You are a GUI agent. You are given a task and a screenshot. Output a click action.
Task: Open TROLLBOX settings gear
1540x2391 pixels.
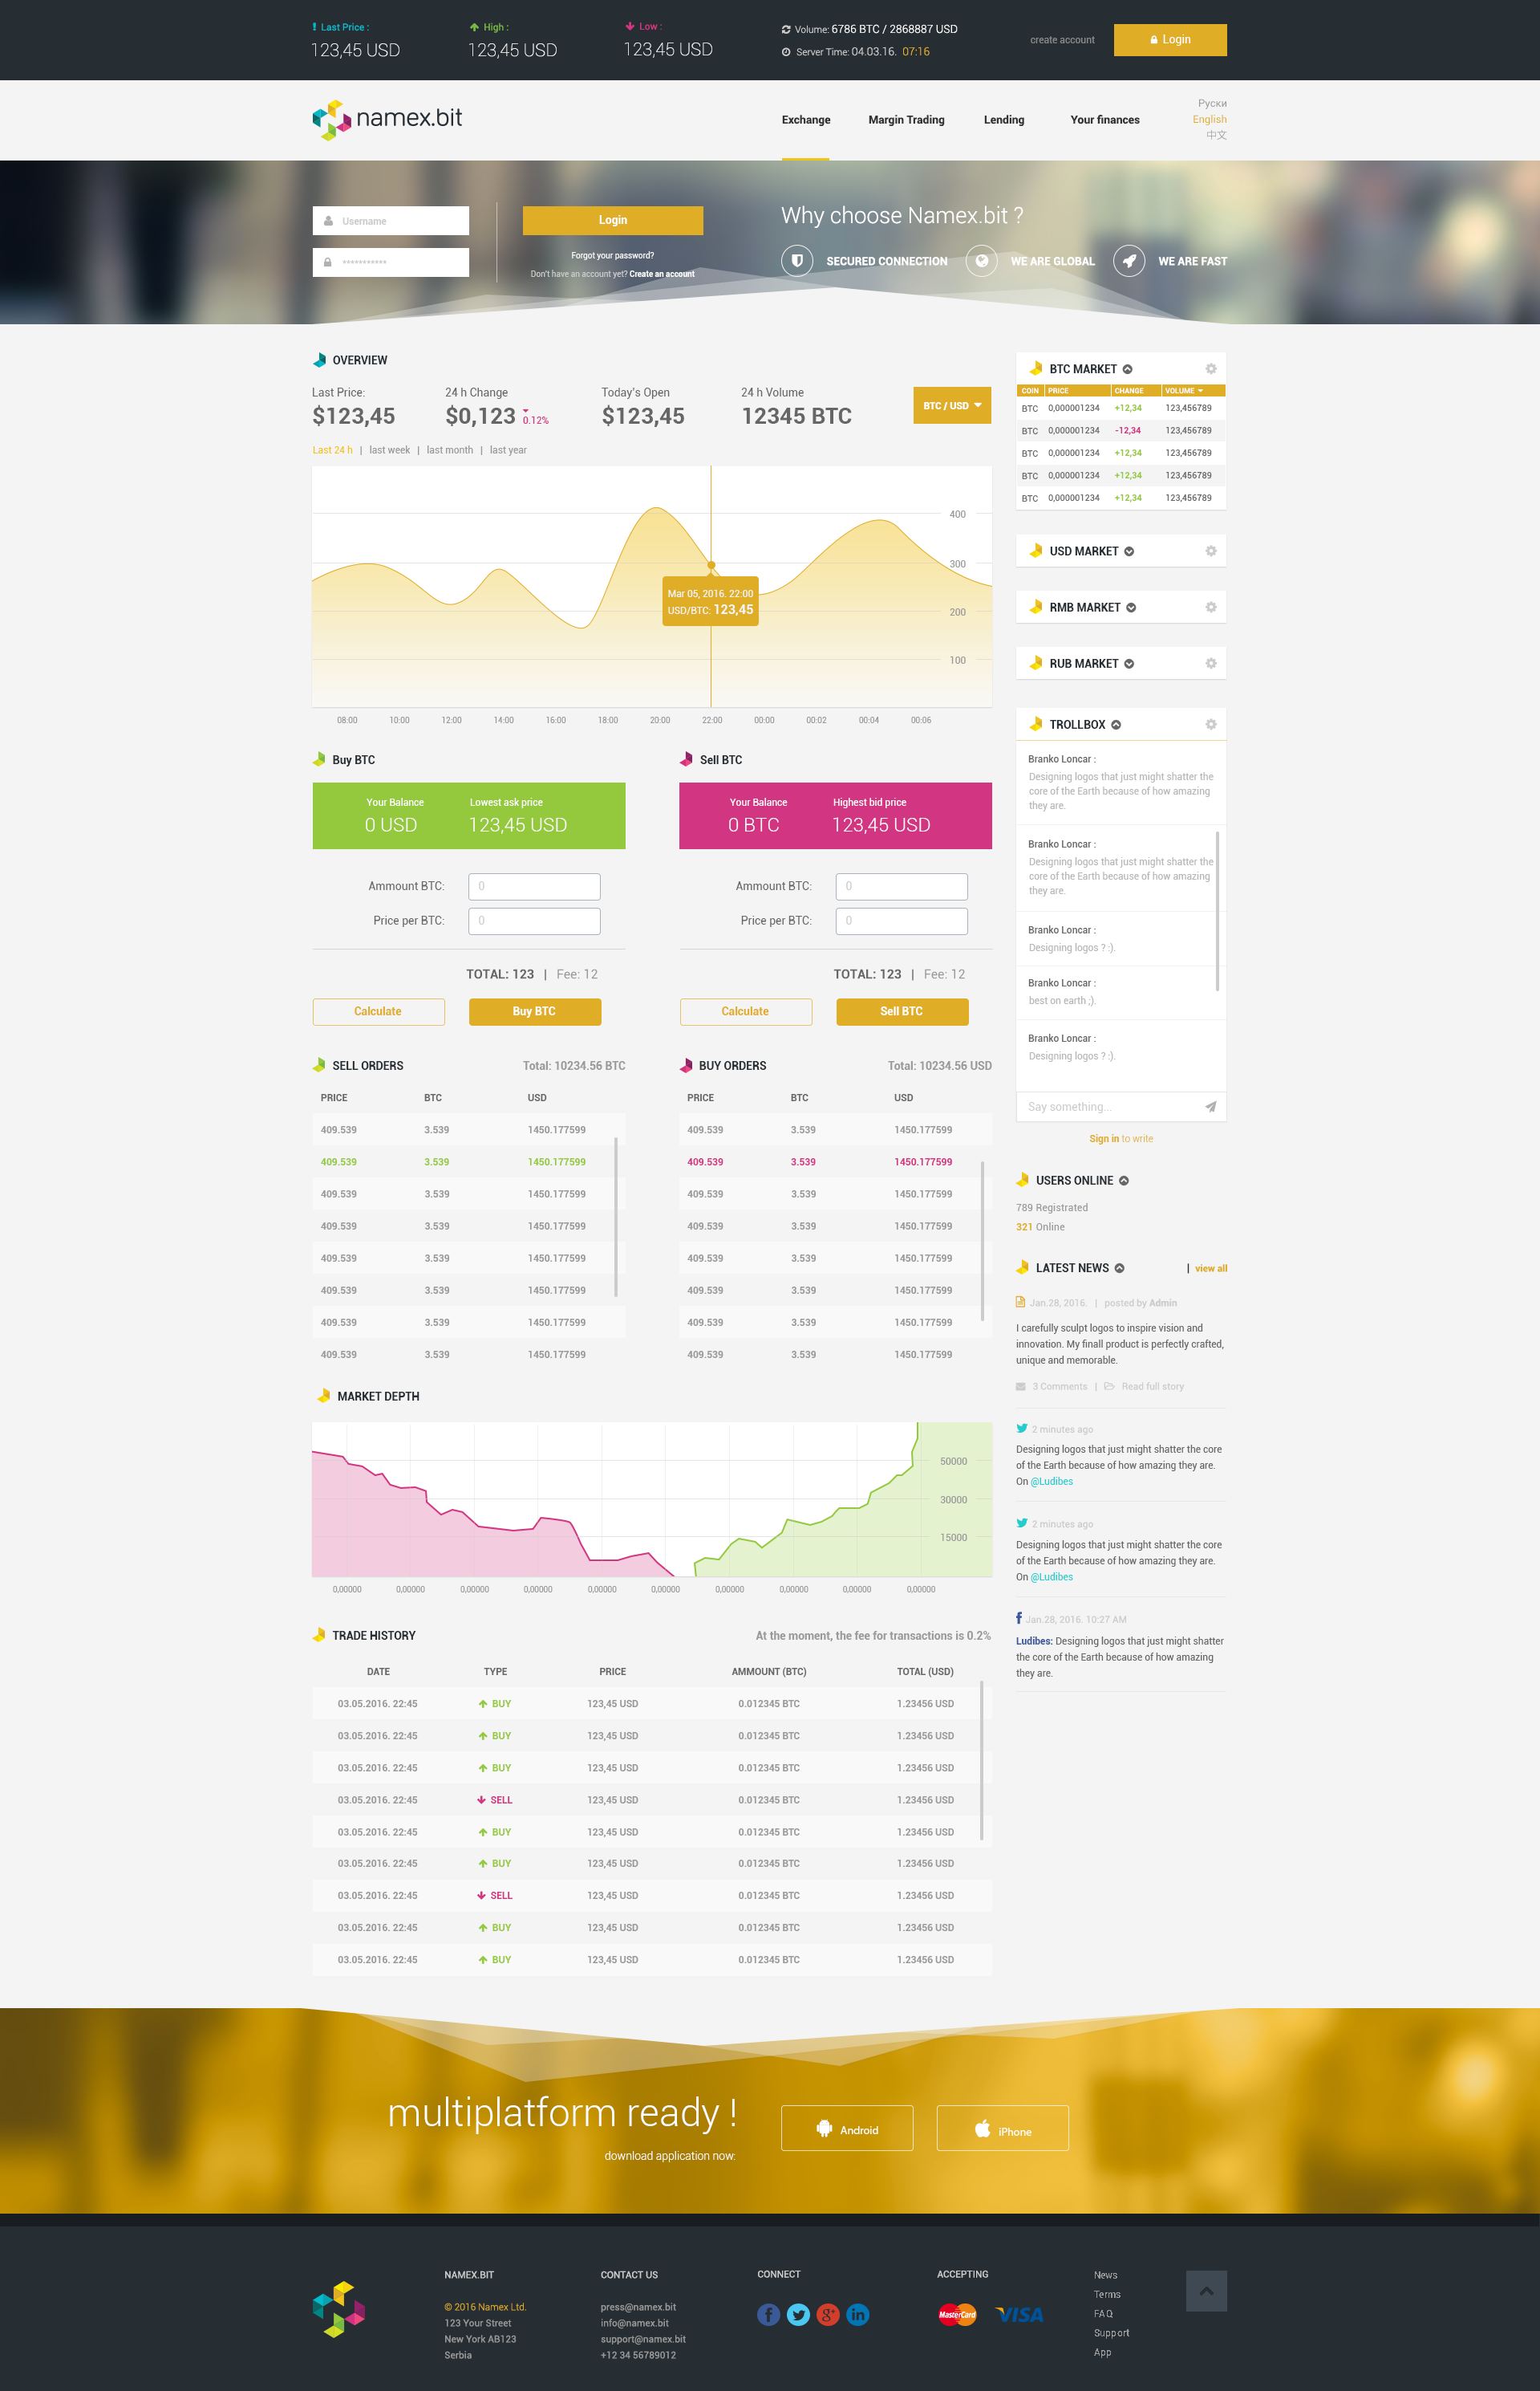pyautogui.click(x=1210, y=724)
